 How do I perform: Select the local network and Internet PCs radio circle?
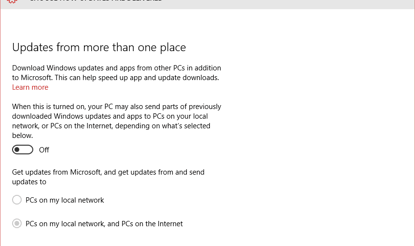[17, 223]
